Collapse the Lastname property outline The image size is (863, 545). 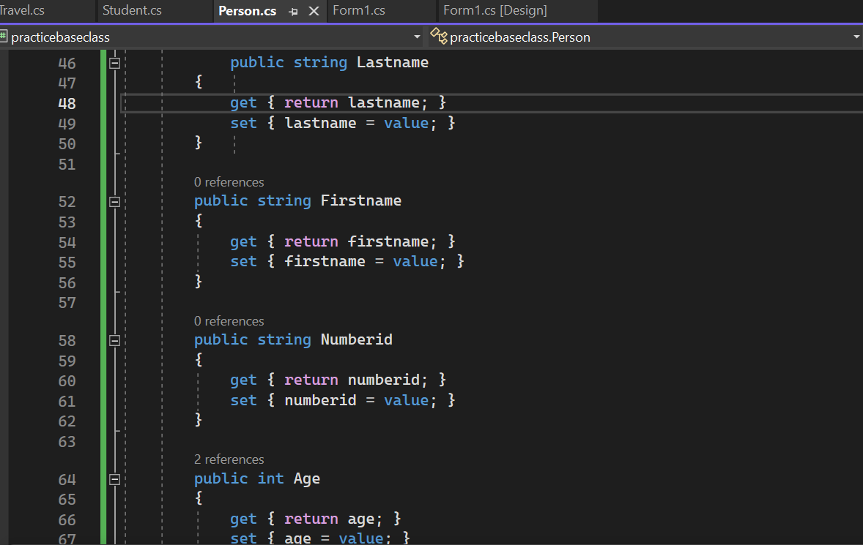click(x=114, y=62)
